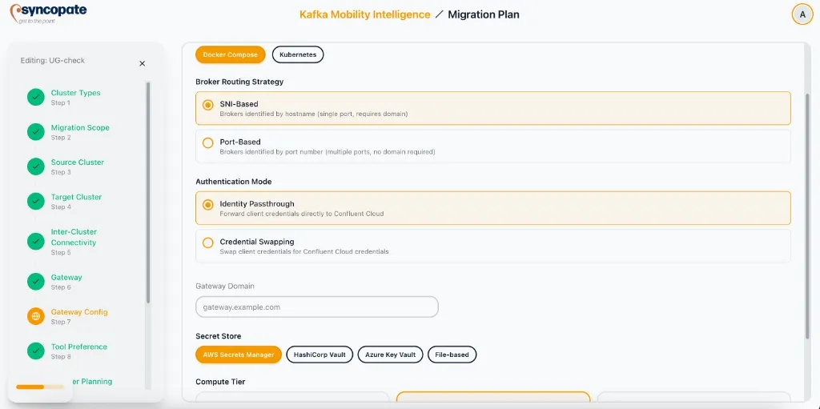Click the Compute Tier heading

click(220, 382)
